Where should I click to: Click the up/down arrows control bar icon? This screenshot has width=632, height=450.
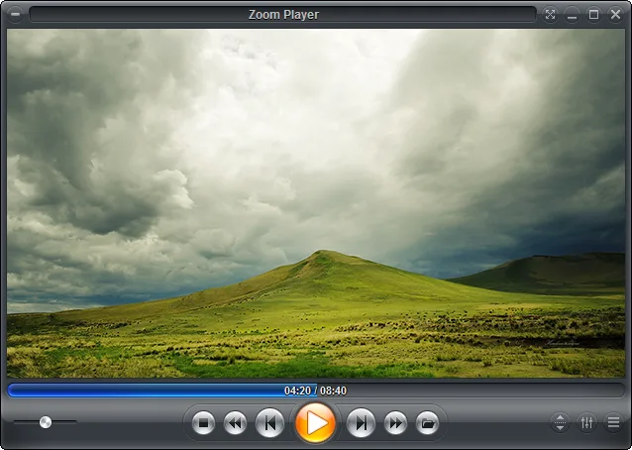click(x=561, y=422)
